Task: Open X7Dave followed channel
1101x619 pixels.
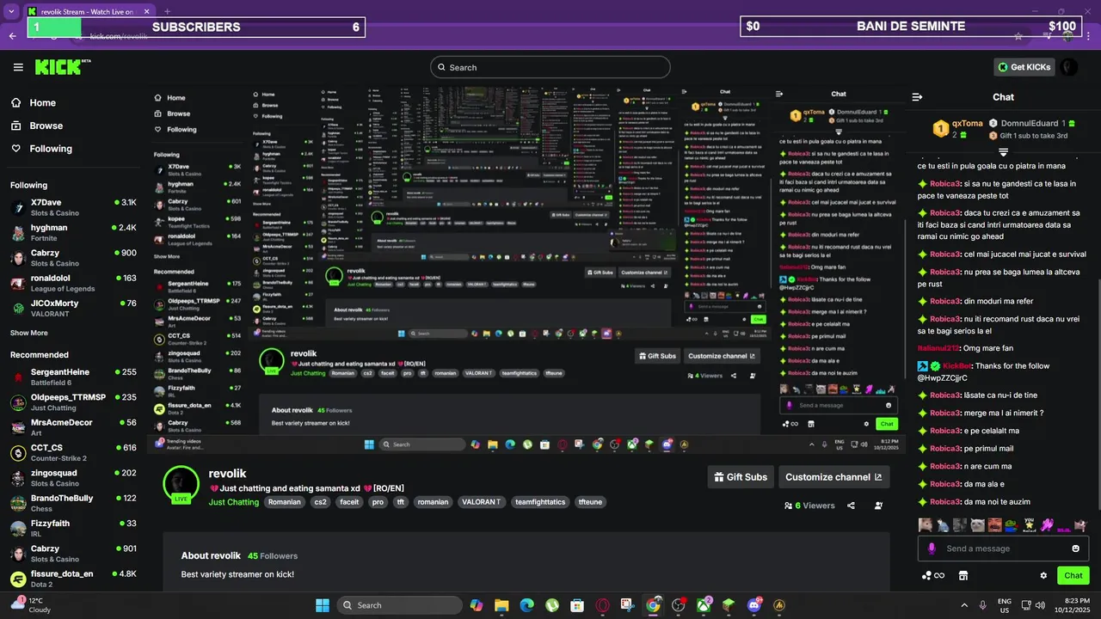Action: coord(73,207)
